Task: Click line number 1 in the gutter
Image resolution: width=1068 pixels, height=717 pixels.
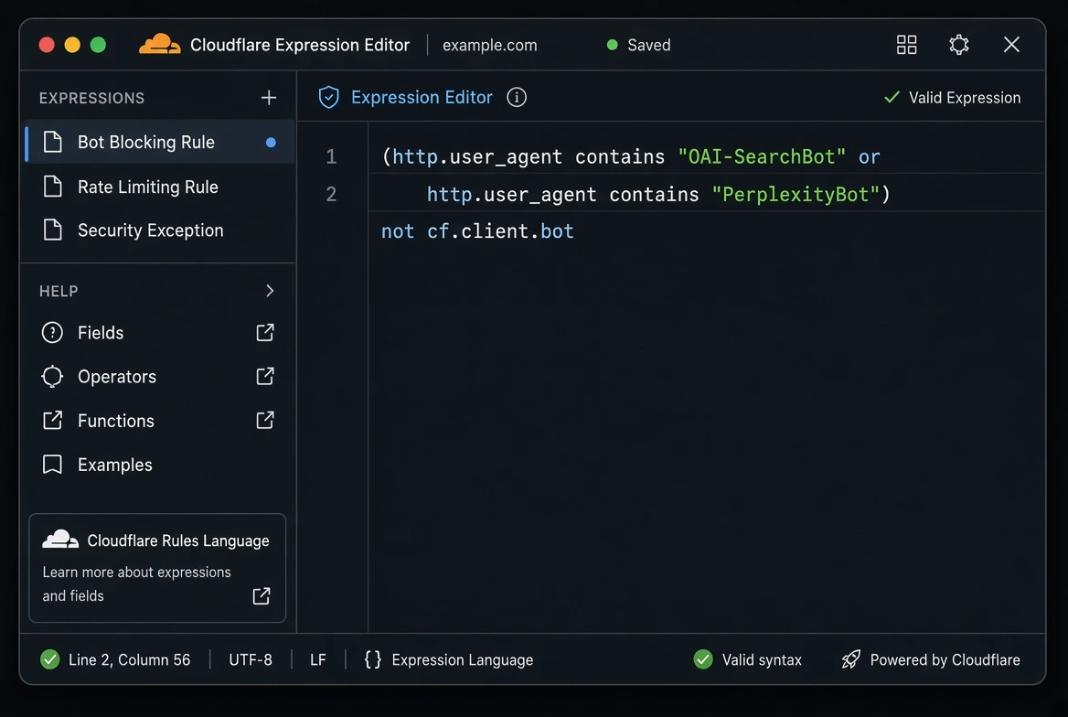Action: click(331, 156)
